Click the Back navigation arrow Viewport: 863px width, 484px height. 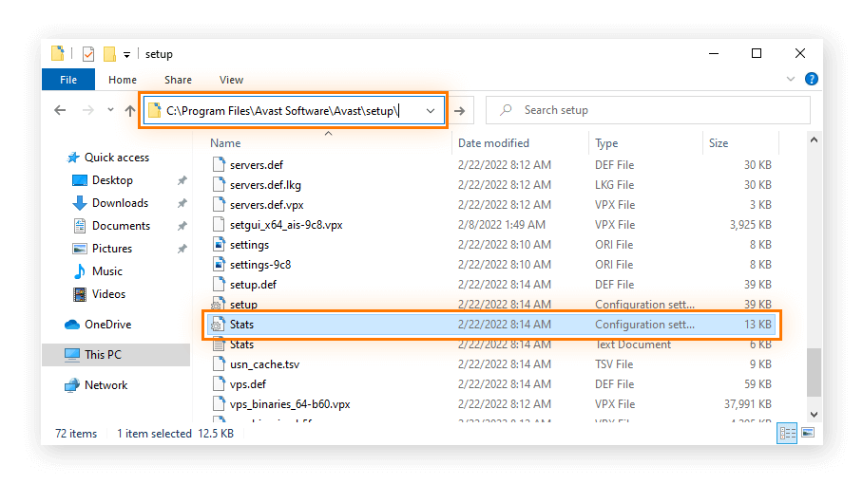click(60, 110)
